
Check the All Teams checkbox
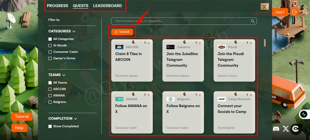[50, 83]
